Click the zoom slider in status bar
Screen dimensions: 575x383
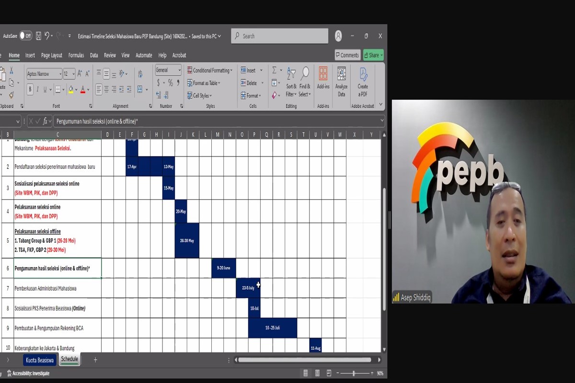[354, 373]
